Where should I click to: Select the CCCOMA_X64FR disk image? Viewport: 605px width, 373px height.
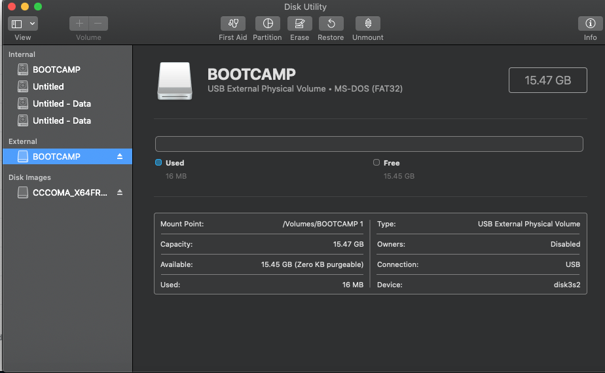pos(70,193)
